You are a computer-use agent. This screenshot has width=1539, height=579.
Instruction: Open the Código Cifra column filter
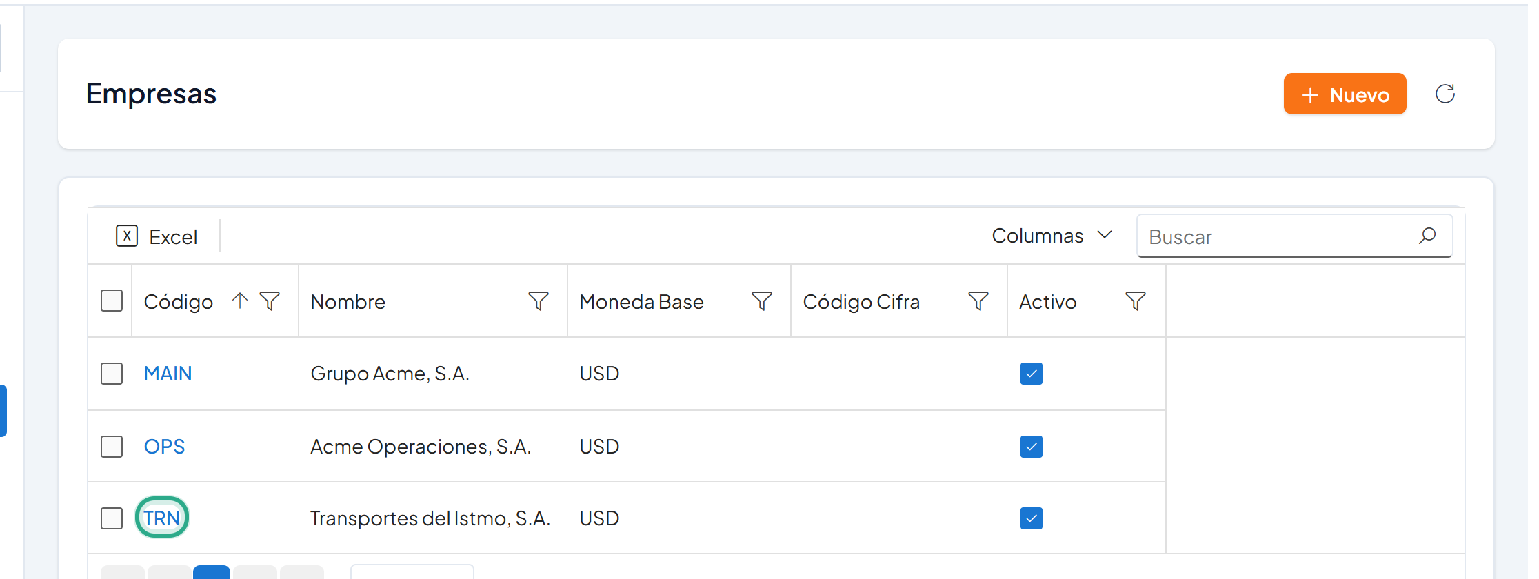tap(978, 301)
